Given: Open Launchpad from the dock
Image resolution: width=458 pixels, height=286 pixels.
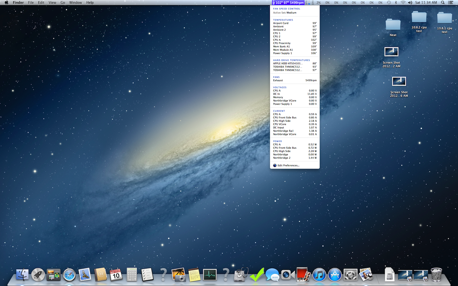Looking at the screenshot, I should (38, 275).
